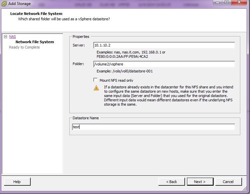The image size is (250, 194).
Task: Click the Server field label
Action: pyautogui.click(x=79, y=45)
